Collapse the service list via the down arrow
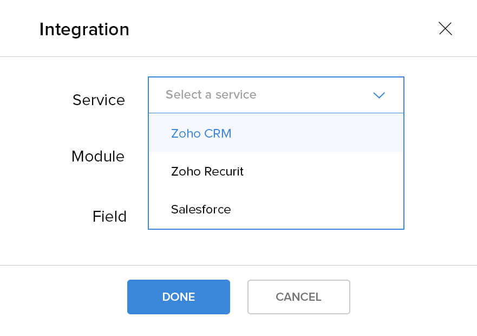This screenshot has height=336, width=477. coord(378,95)
